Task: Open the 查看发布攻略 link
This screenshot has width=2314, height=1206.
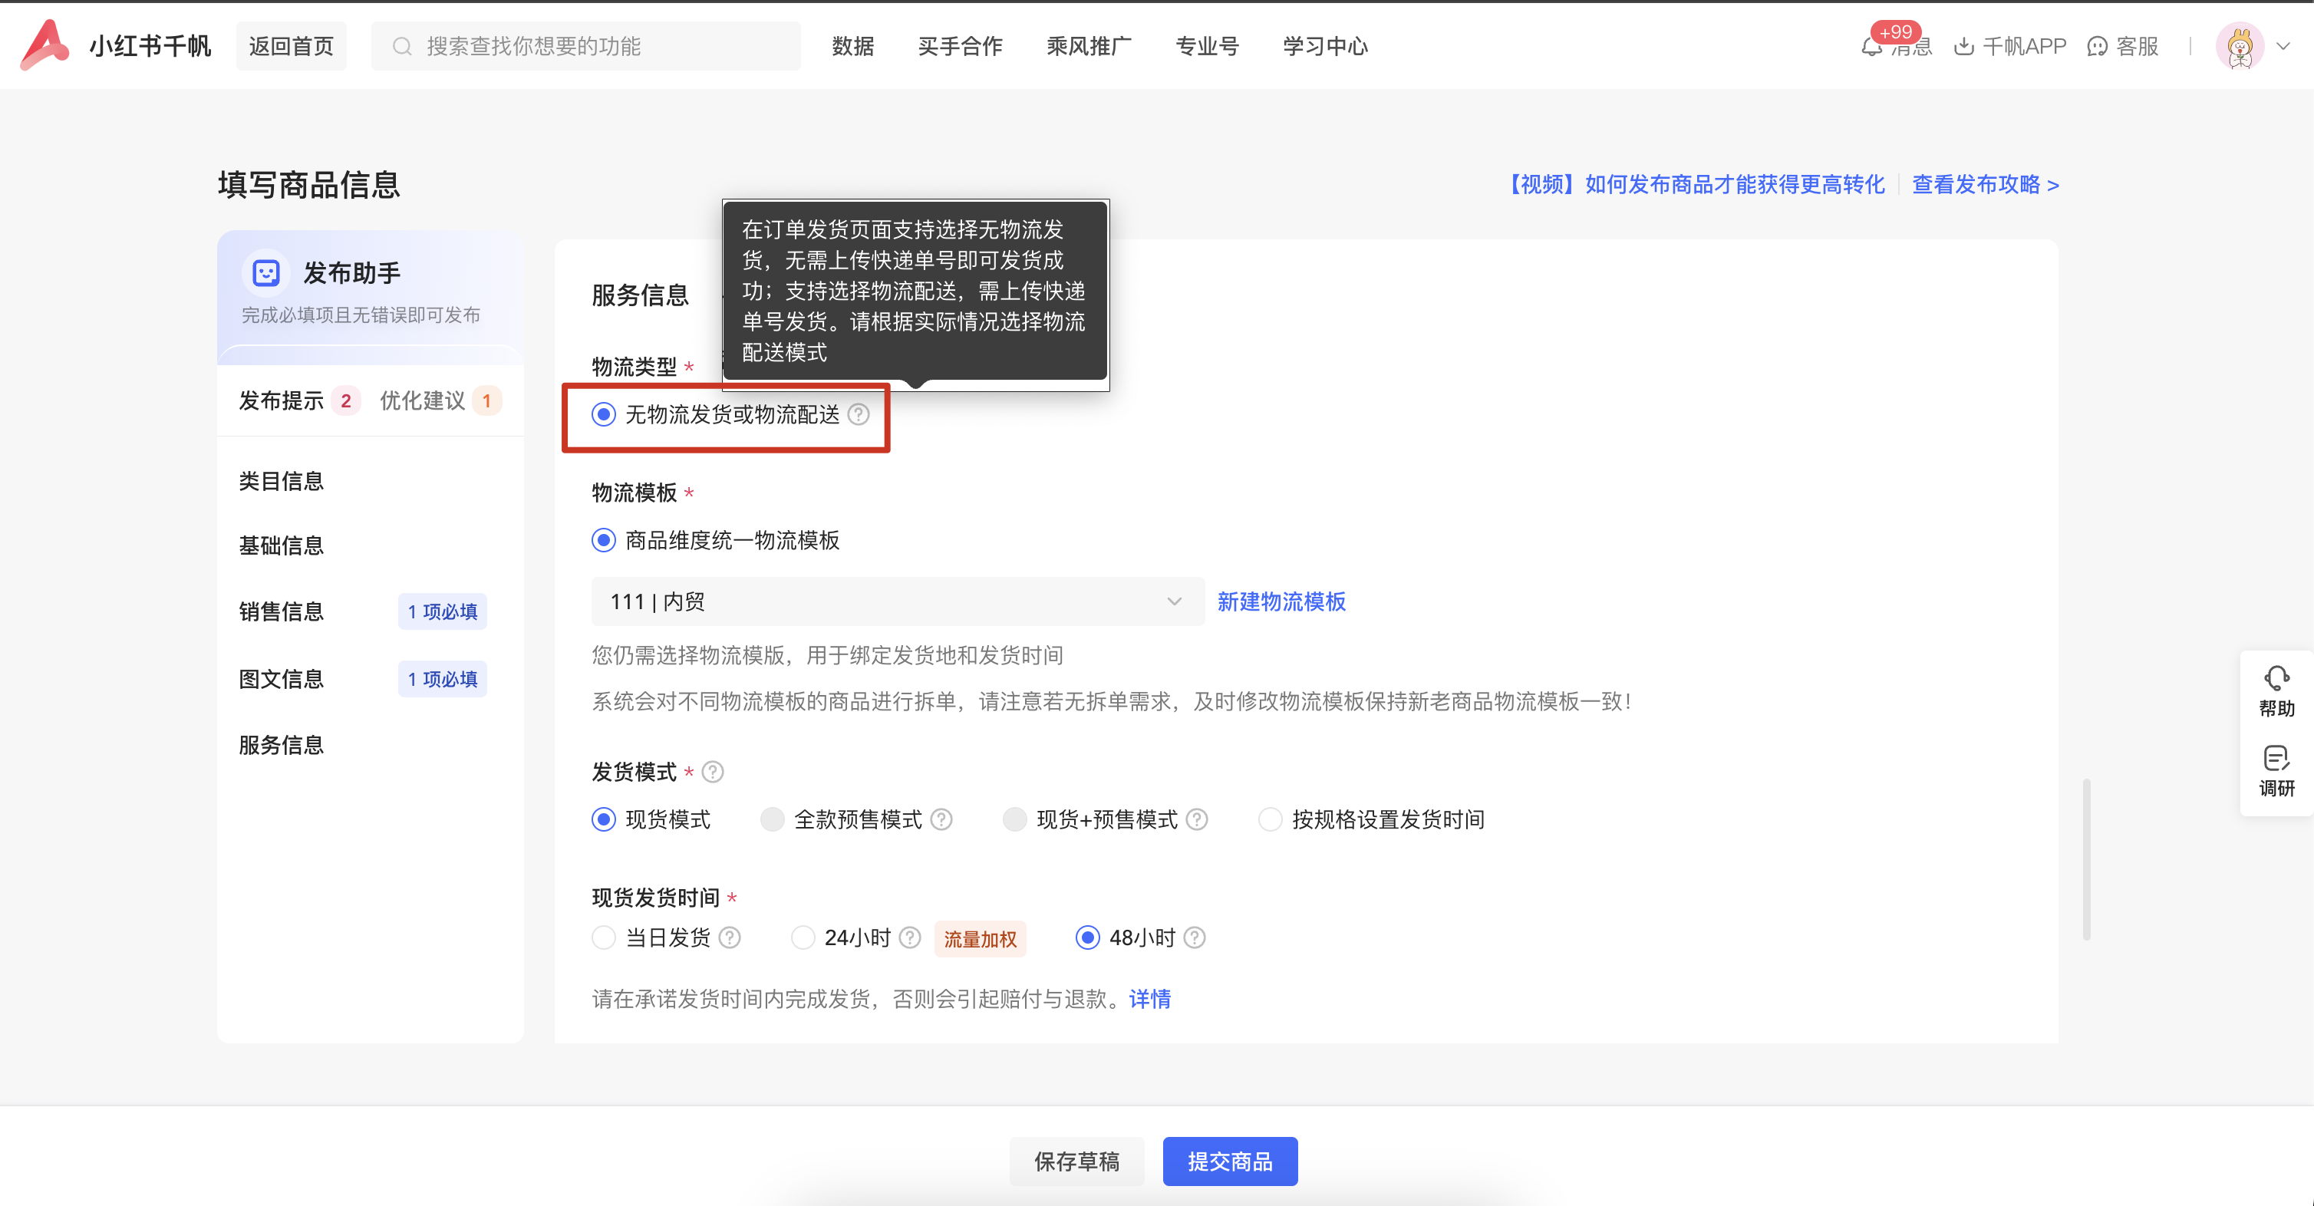Action: click(1985, 184)
